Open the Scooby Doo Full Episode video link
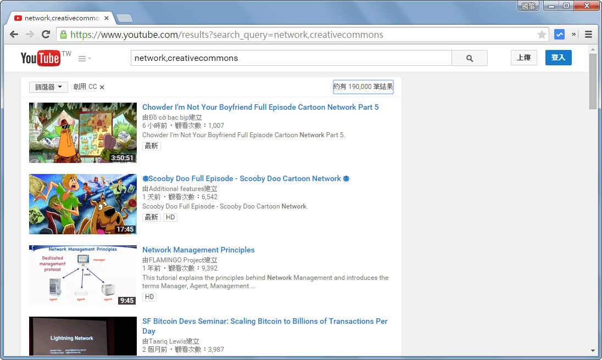The height and width of the screenshot is (360, 602). (246, 178)
